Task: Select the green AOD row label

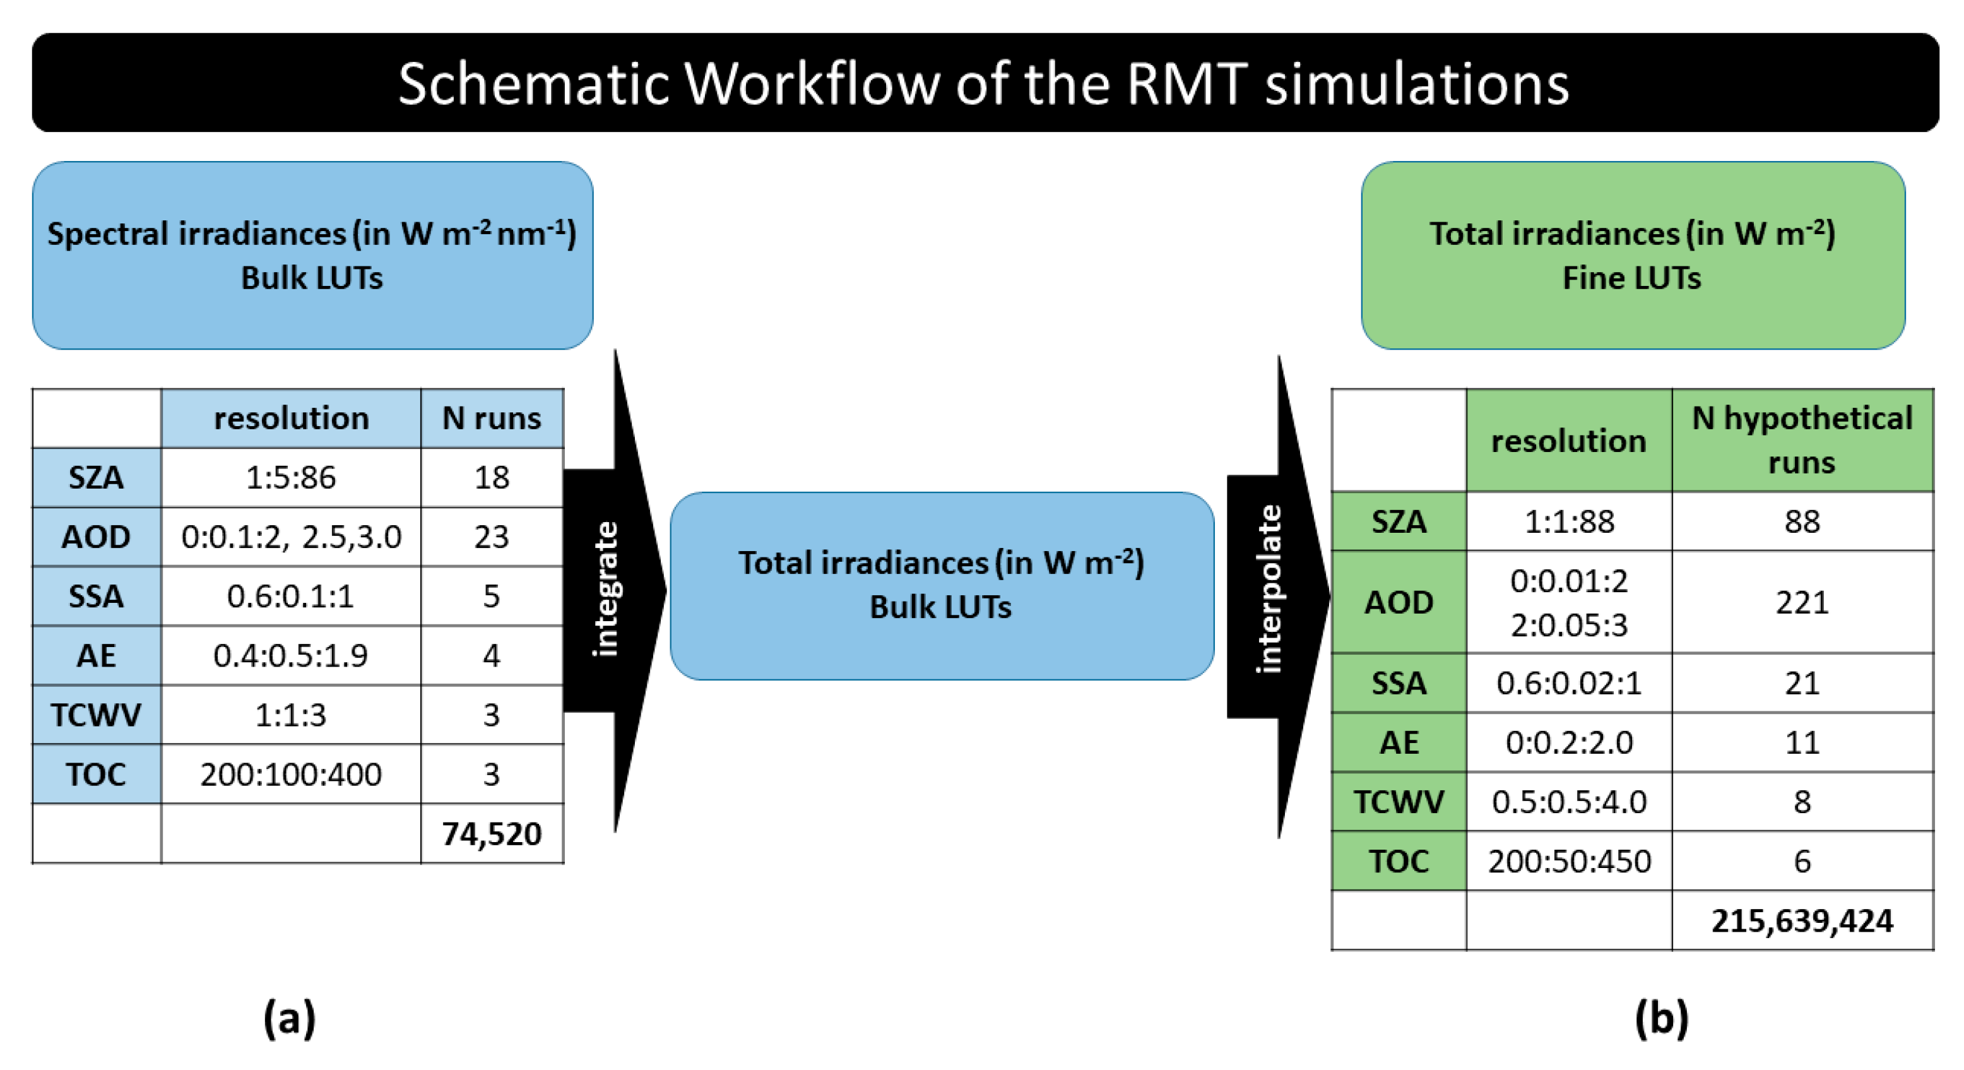Action: tap(1399, 602)
